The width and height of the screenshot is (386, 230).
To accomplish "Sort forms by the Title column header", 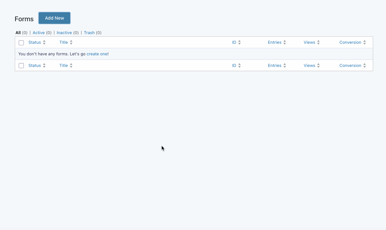I will coord(63,42).
